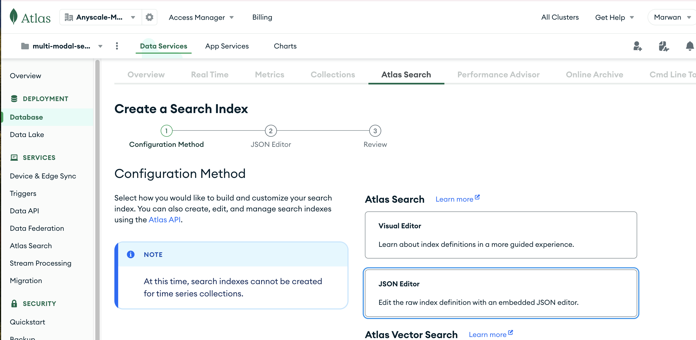The height and width of the screenshot is (340, 696).
Task: Open notifications via the bell icon
Action: coord(690,47)
